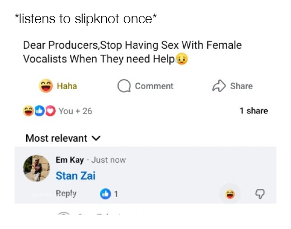Open the tagged Stan Zai profile link
The width and height of the screenshot is (291, 229).
(75, 176)
